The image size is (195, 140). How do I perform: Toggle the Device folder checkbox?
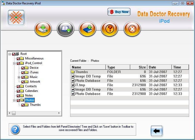(x=23, y=68)
